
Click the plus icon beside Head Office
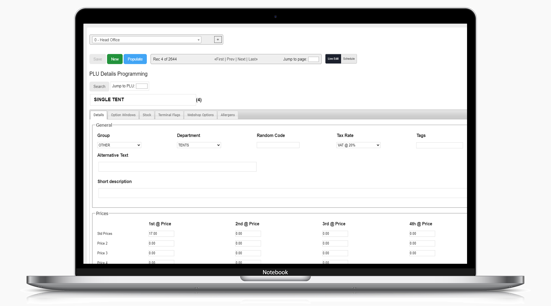click(218, 40)
